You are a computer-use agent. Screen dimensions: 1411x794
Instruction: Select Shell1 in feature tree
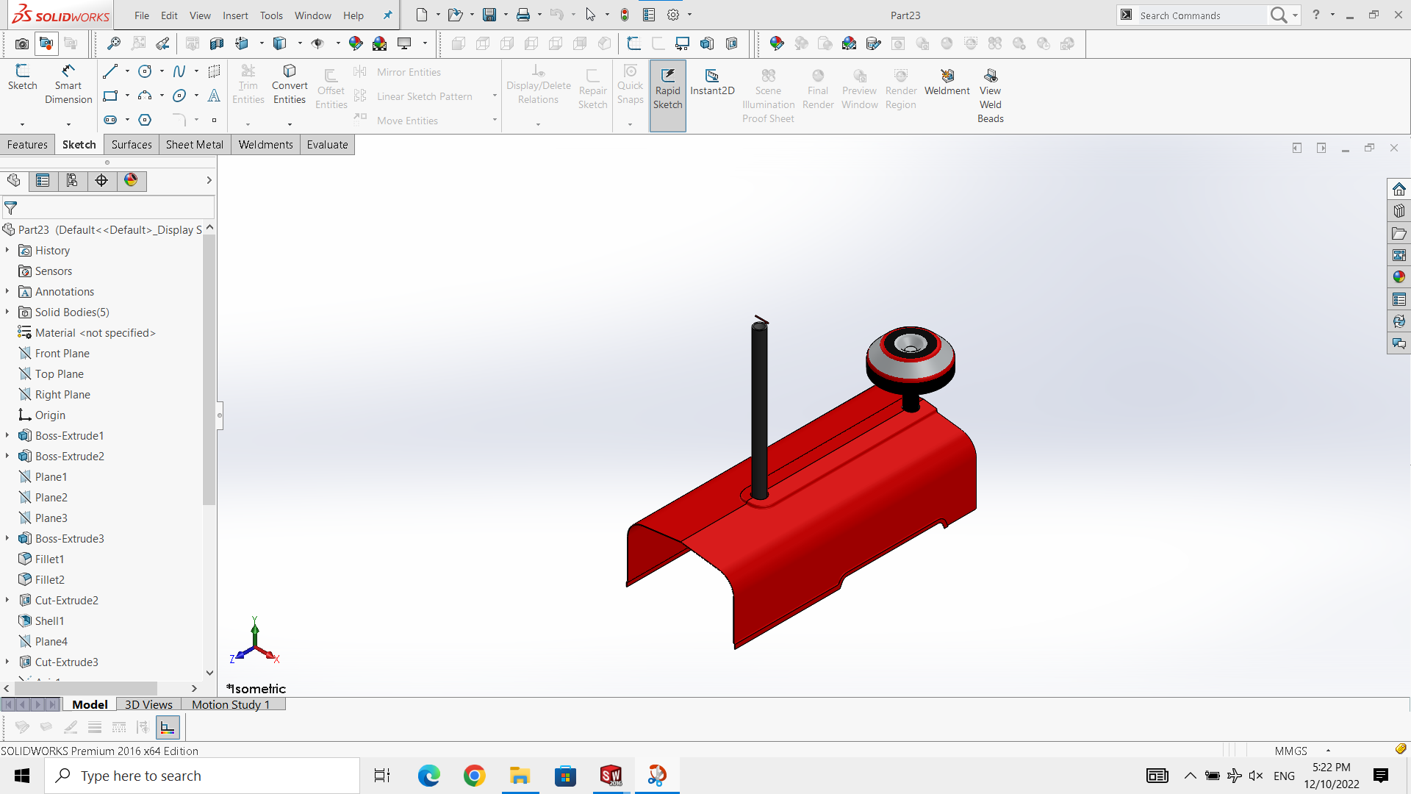(x=49, y=621)
